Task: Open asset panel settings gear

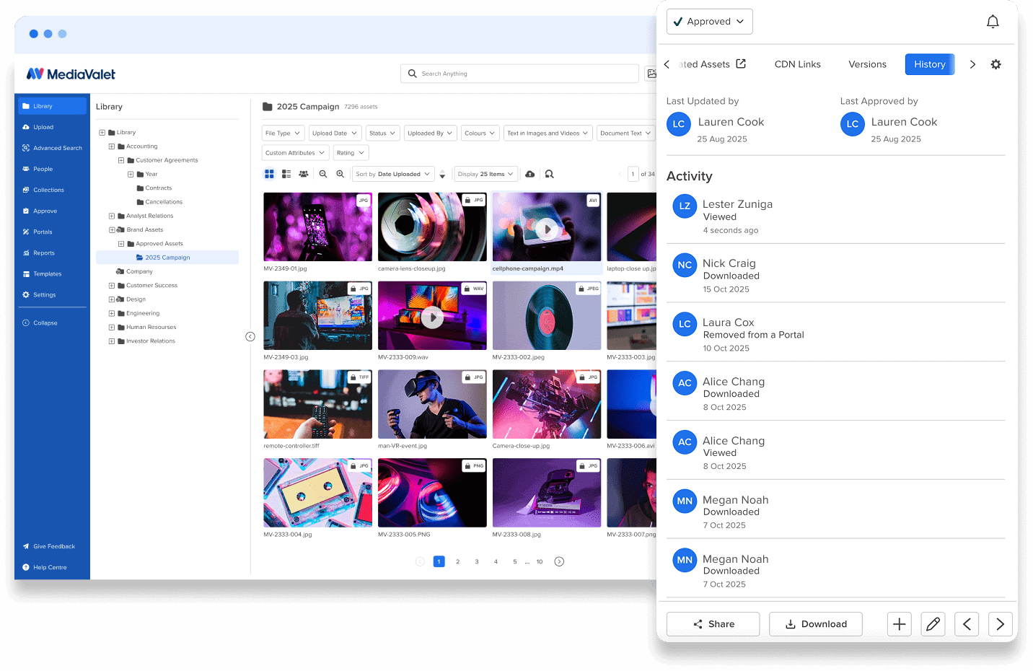Action: click(995, 64)
